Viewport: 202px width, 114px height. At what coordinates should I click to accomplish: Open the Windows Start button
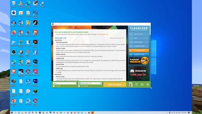click(x=12, y=113)
